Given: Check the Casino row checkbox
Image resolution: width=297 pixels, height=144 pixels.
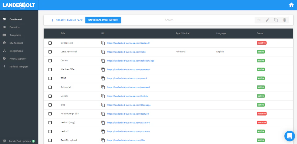Looking at the screenshot, I should (x=50, y=60).
